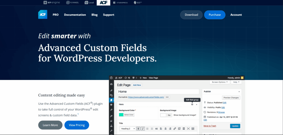The image size is (283, 135).
Task: Select the active ACF top tab
Action: point(103,2)
